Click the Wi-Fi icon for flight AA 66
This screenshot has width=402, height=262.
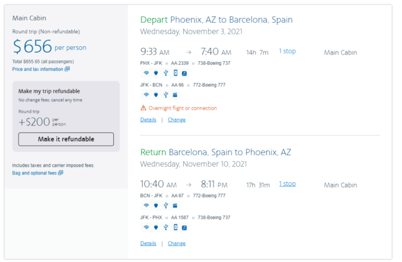(x=146, y=95)
